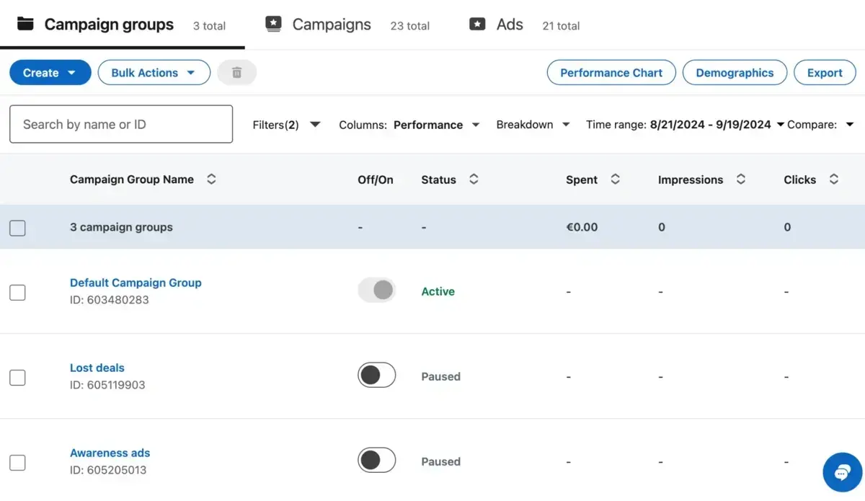Viewport: 865px width, 501px height.
Task: Click the Ads icon in the header
Action: [x=477, y=23]
